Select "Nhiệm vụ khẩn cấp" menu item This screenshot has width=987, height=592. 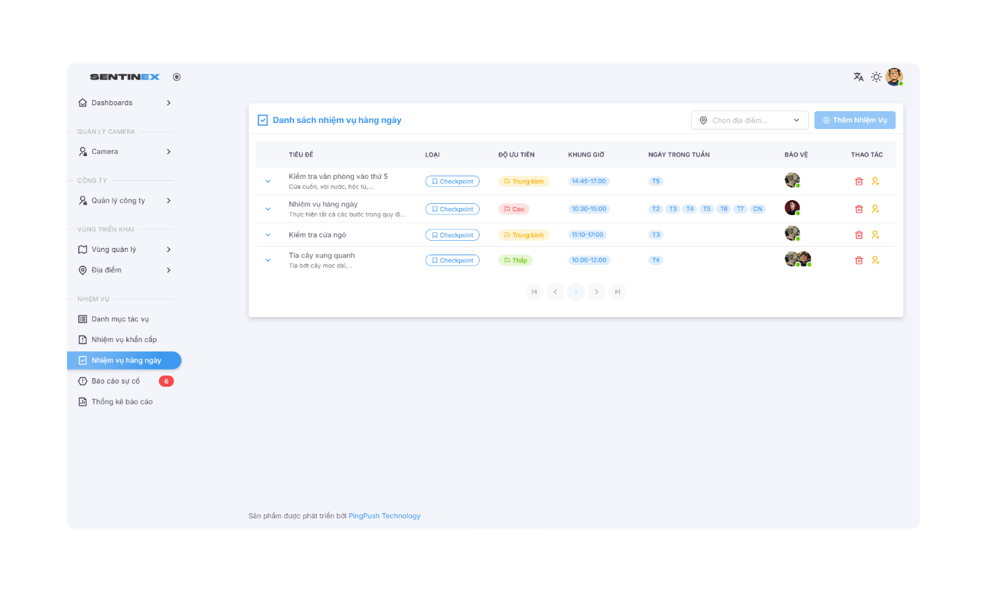pyautogui.click(x=124, y=340)
